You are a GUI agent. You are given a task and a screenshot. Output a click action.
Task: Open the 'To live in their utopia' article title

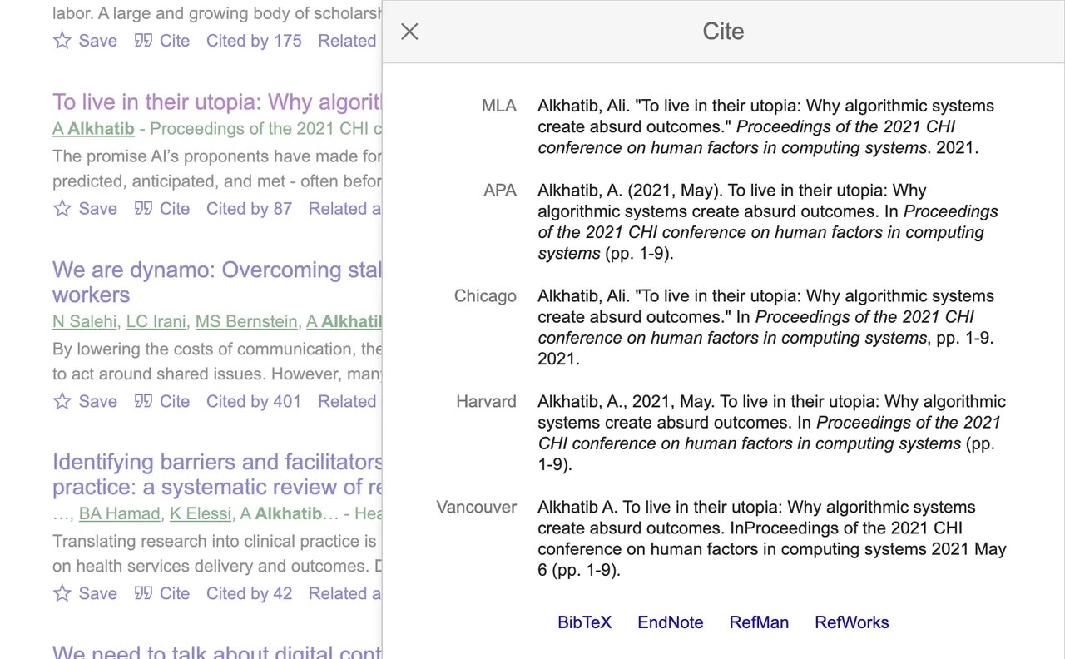point(216,102)
